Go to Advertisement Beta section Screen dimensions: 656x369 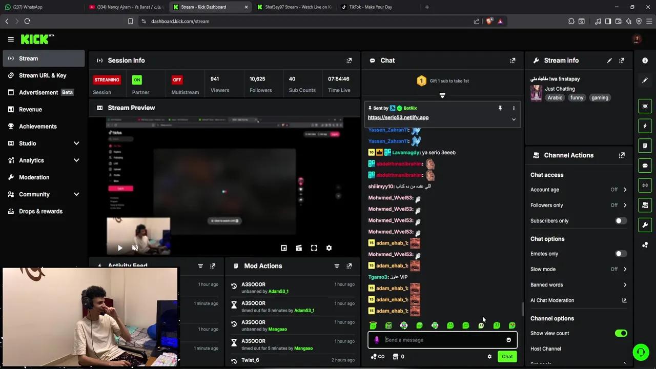(x=44, y=92)
